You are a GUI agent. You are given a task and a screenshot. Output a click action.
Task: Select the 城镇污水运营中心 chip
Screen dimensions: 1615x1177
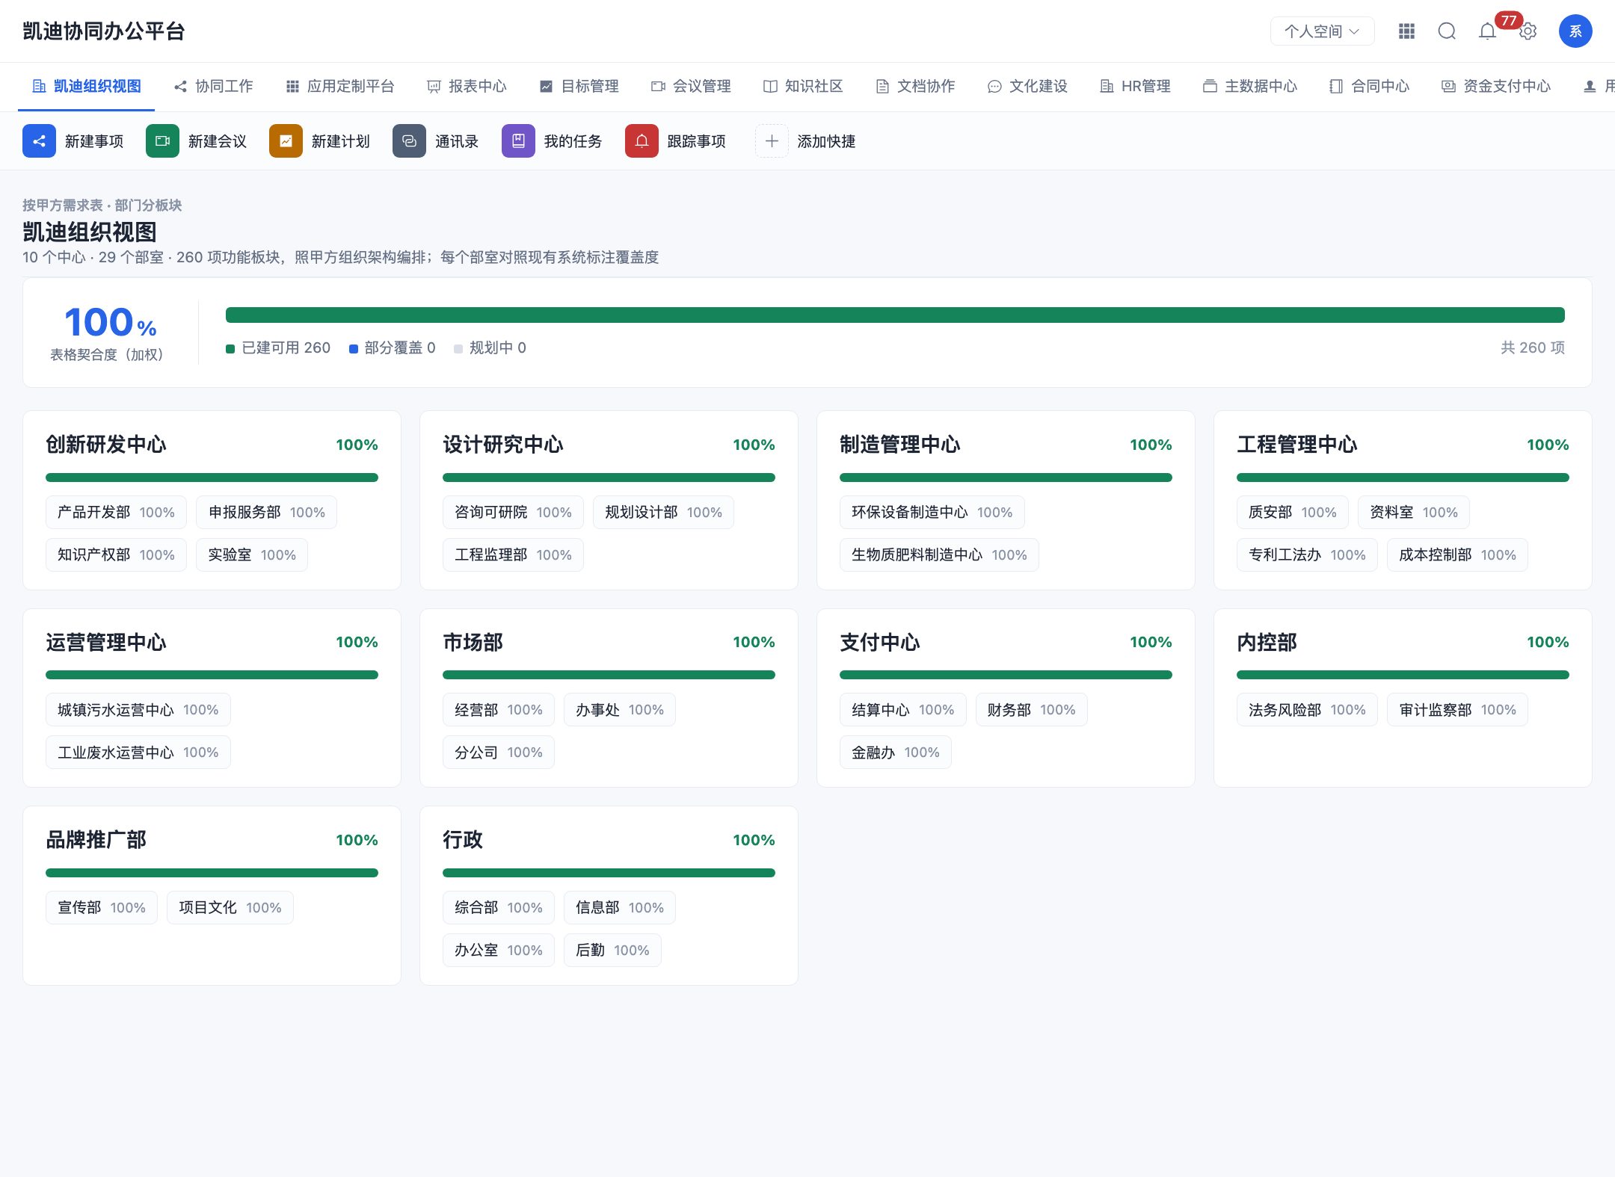(x=138, y=710)
